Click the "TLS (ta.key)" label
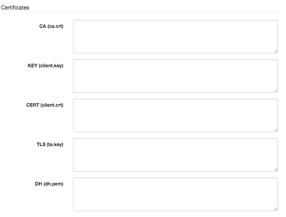This screenshot has width=286, height=217. click(50, 145)
